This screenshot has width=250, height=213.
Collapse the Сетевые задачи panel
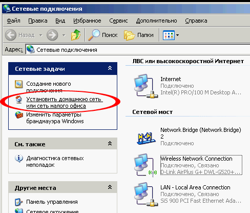click(x=110, y=68)
